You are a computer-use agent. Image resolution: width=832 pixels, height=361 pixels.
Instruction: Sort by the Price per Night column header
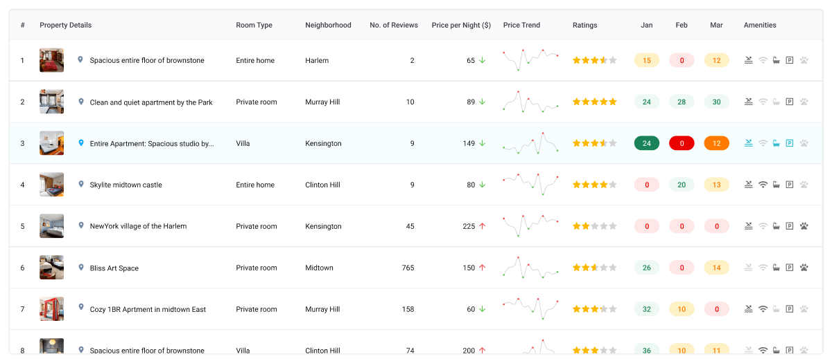(461, 25)
